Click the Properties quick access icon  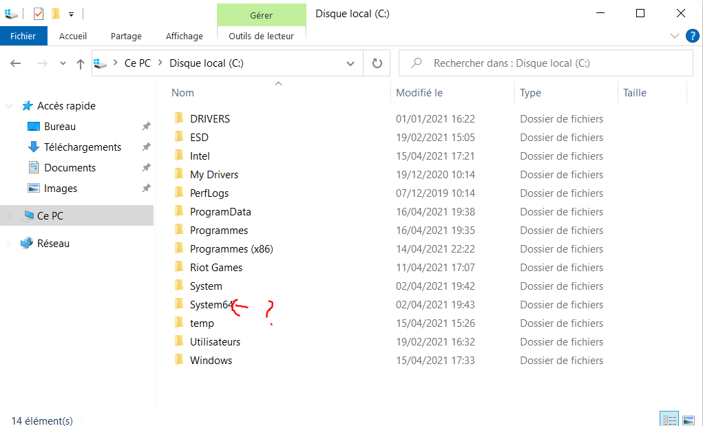(x=39, y=13)
